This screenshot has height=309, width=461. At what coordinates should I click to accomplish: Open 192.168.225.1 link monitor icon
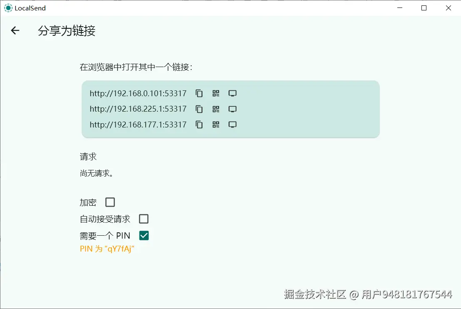coord(232,109)
